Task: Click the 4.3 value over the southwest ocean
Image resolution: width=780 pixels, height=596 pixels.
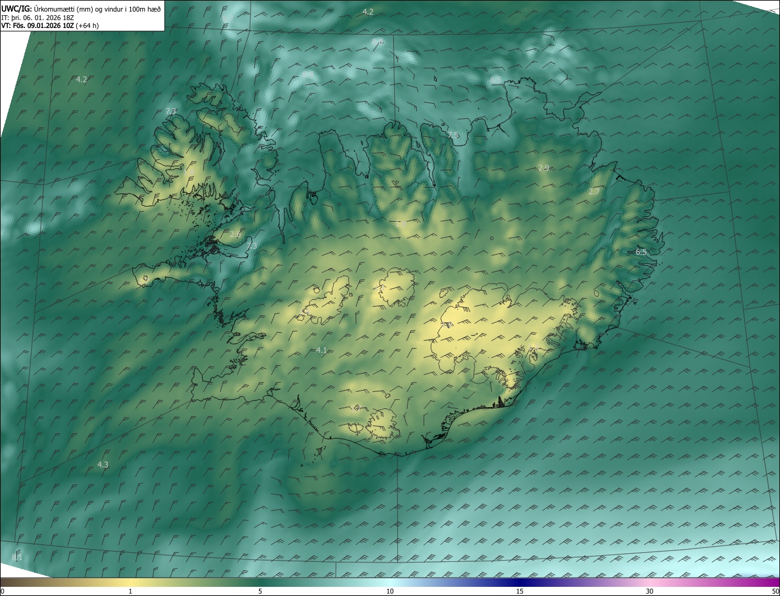Action: (103, 465)
